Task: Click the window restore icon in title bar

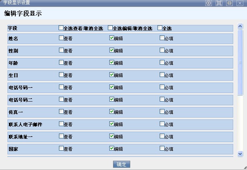Action: (229, 3)
